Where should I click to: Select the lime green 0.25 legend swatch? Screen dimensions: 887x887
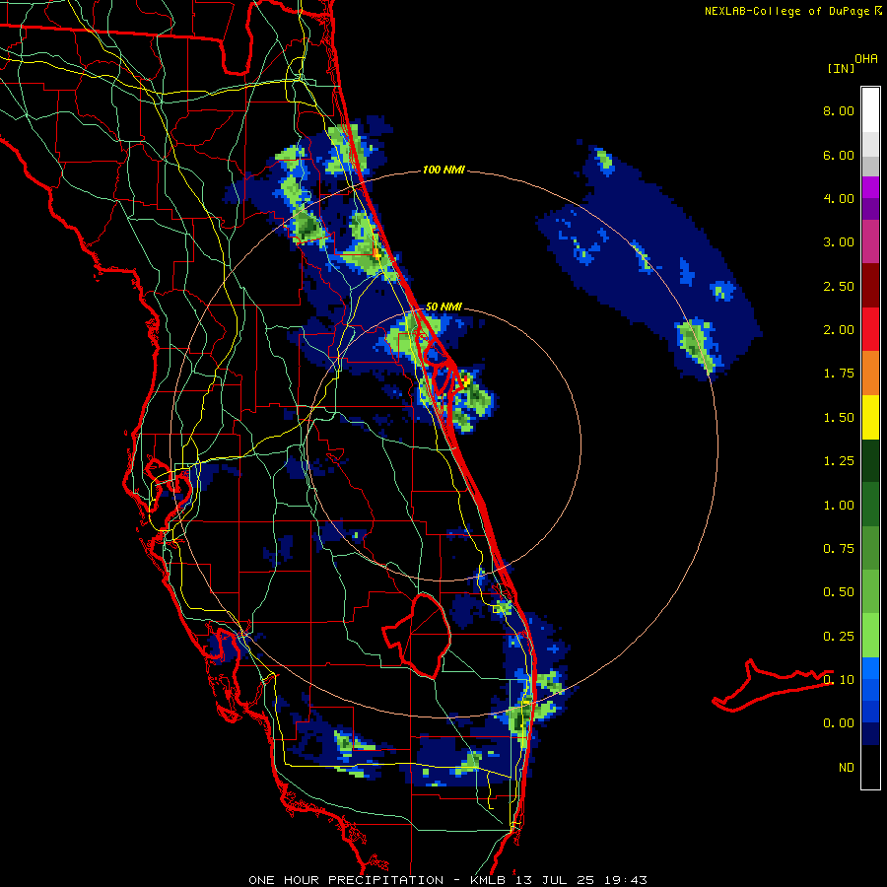coord(870,636)
